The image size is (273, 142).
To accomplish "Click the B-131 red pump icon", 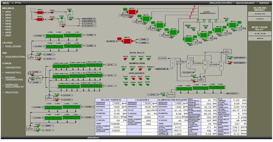I will click(230, 63).
